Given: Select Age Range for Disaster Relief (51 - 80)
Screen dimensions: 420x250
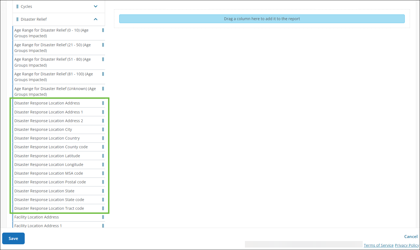Looking at the screenshot, I should coord(59,62).
